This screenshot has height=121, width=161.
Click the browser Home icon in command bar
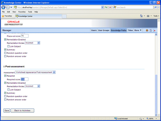[x=141, y=16]
